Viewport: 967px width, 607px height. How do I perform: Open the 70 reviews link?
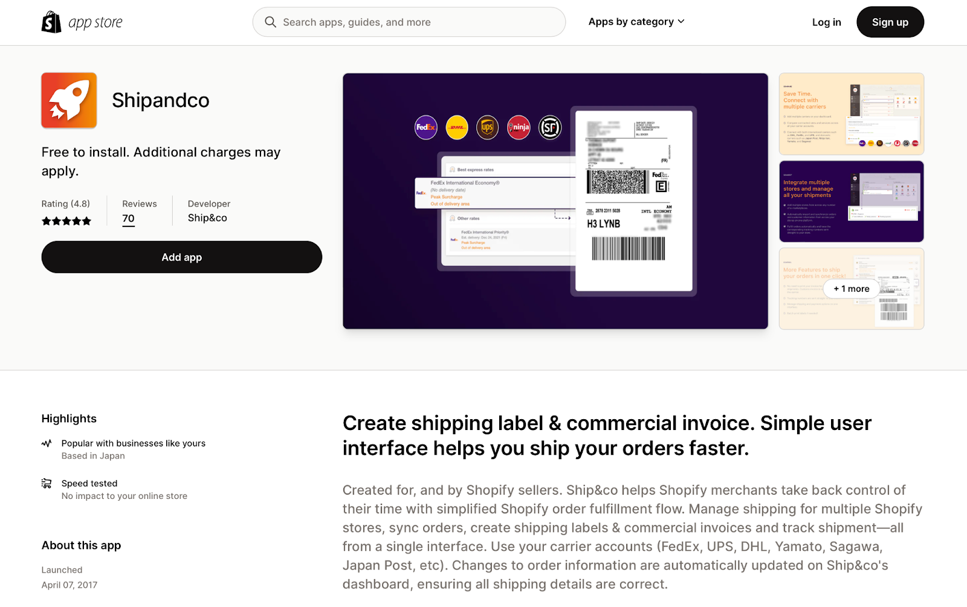[x=129, y=219]
